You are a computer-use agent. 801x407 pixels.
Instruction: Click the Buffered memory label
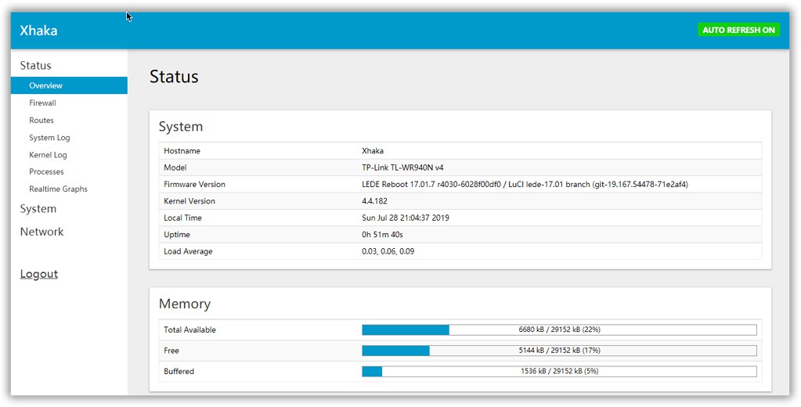tap(179, 371)
